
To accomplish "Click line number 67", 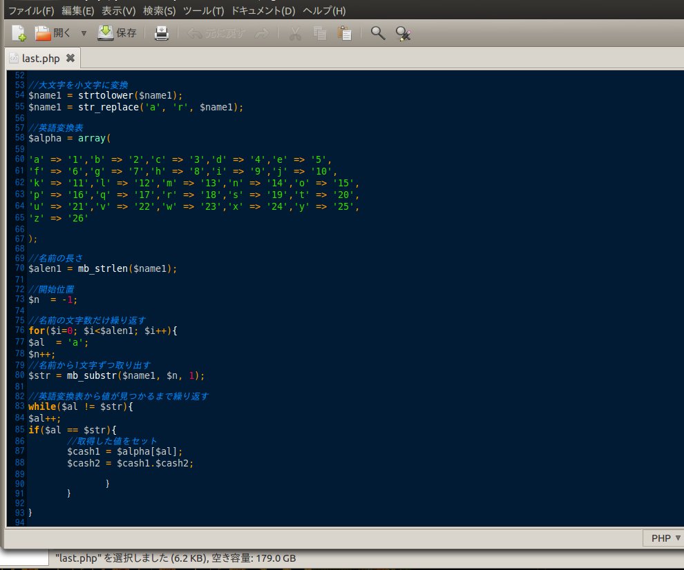I will click(x=19, y=239).
